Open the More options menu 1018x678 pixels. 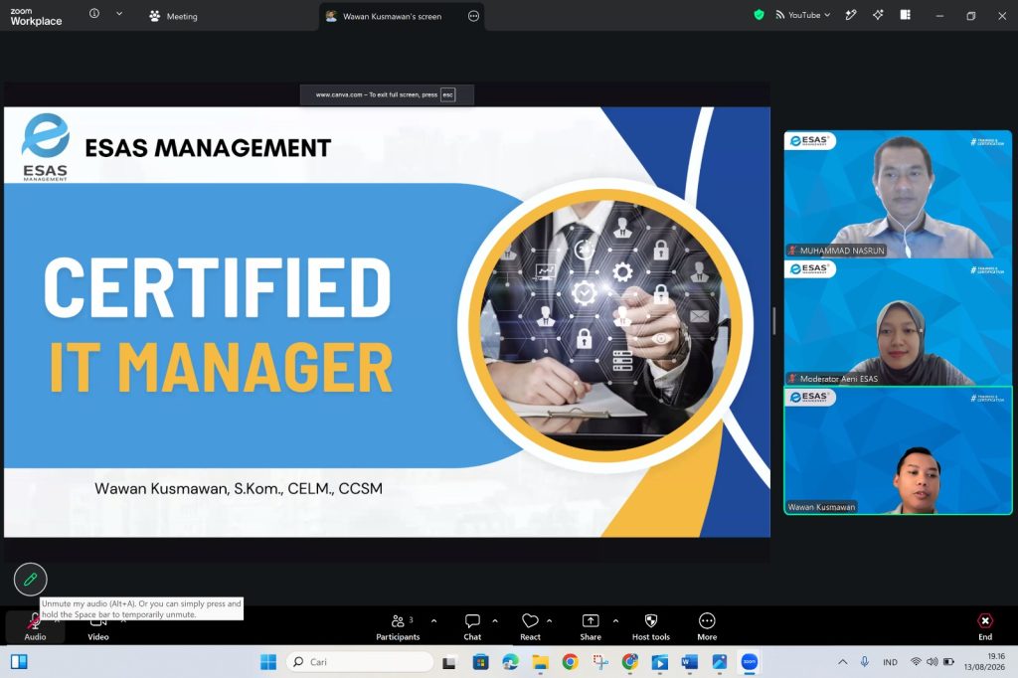707,627
